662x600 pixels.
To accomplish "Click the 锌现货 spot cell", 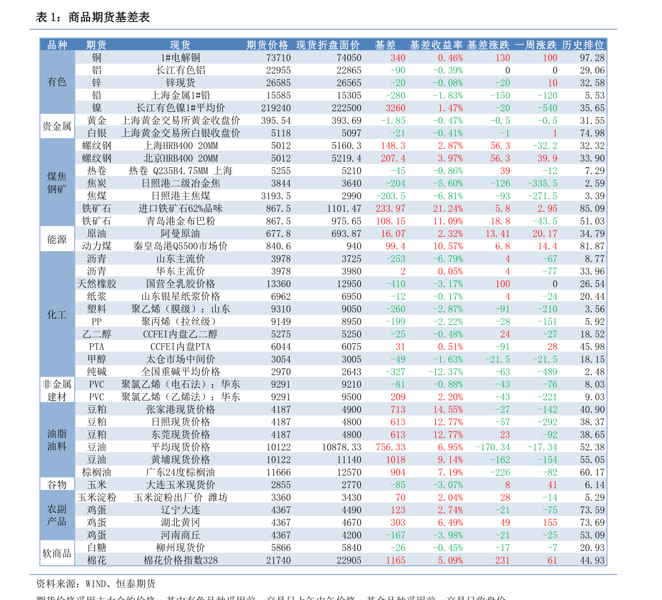I will click(x=180, y=83).
